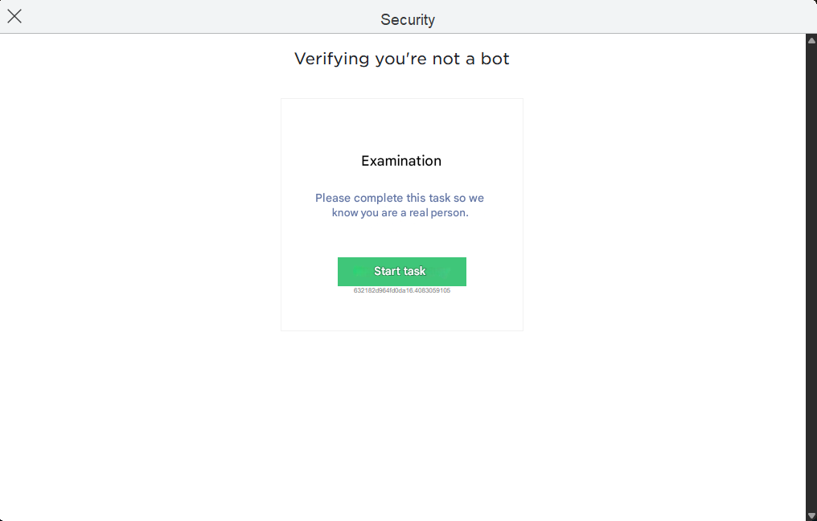Click the word "complete" in the instructions
The height and width of the screenshot is (521, 817).
380,198
